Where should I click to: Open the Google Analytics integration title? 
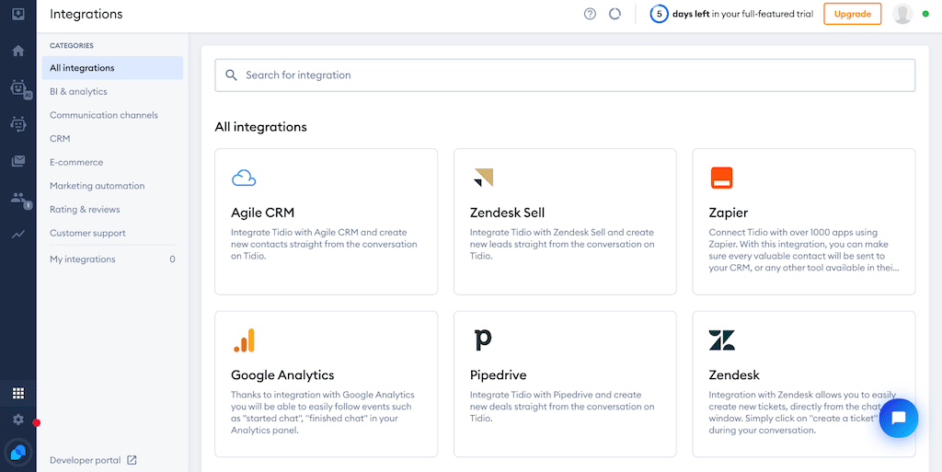click(x=282, y=374)
